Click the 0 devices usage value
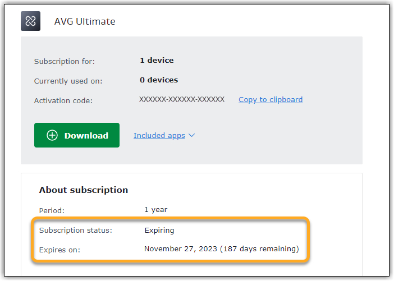This screenshot has width=394, height=281. [158, 80]
